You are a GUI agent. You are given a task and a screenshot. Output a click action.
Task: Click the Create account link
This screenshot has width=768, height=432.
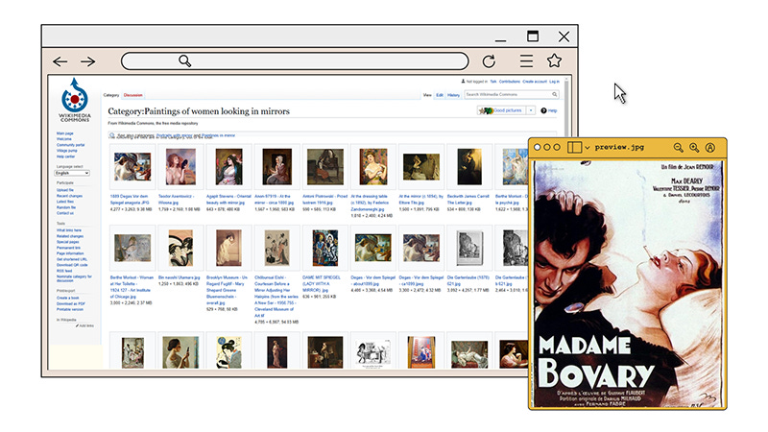click(535, 82)
